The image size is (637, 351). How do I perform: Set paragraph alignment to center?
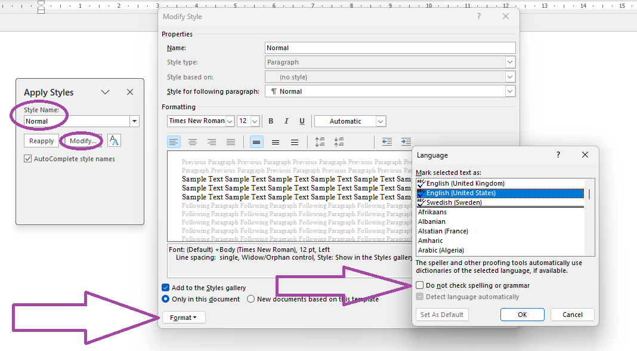[192, 141]
